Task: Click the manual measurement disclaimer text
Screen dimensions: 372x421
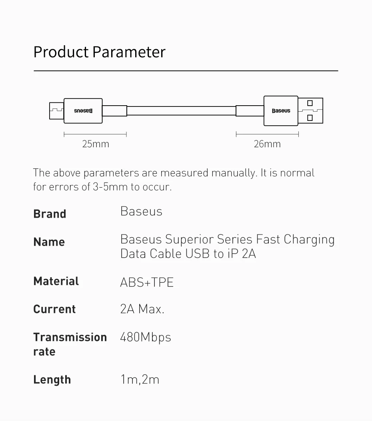Action: 174,180
